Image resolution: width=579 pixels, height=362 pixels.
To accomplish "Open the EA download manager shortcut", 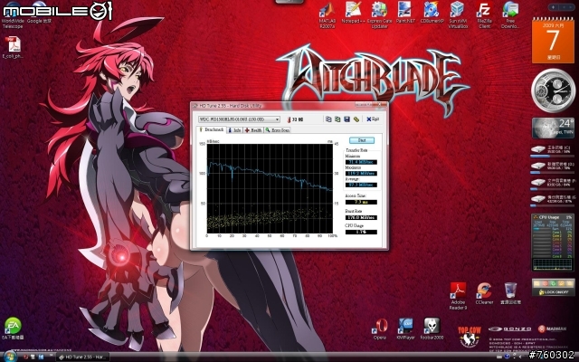I will click(13, 329).
